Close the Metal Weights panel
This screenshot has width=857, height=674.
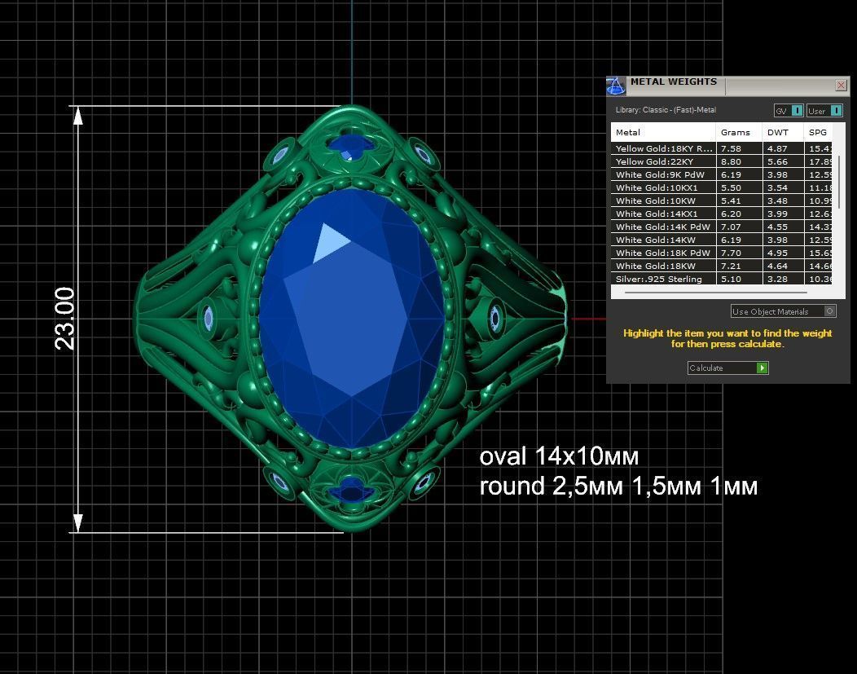point(842,86)
